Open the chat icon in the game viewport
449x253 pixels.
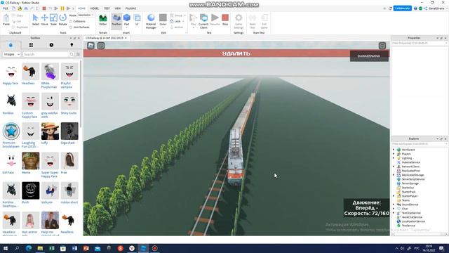point(101,46)
